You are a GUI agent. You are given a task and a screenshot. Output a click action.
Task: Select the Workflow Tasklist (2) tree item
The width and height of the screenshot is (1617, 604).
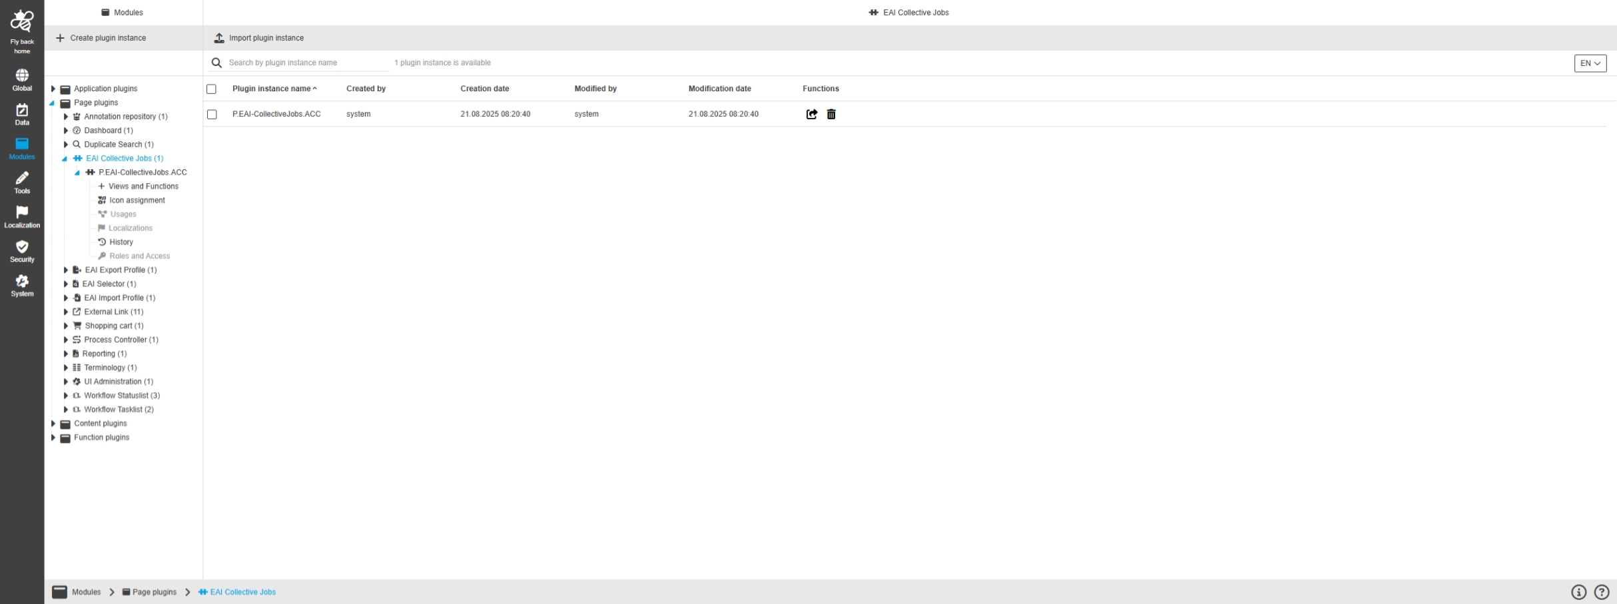coord(119,410)
